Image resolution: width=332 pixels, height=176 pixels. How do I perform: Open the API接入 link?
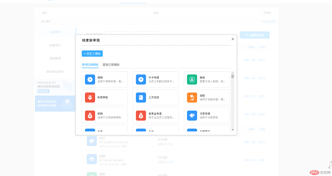pos(267,13)
